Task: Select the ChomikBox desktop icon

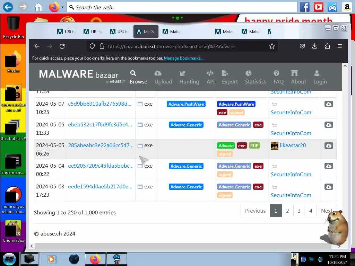Action: (13, 231)
